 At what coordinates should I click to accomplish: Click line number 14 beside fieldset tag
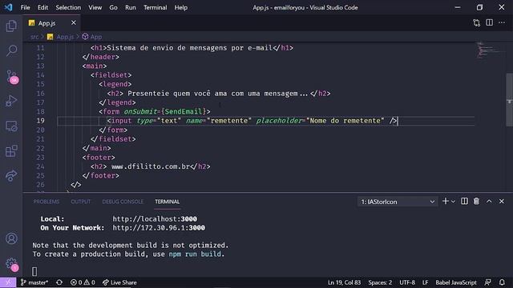[x=40, y=75]
